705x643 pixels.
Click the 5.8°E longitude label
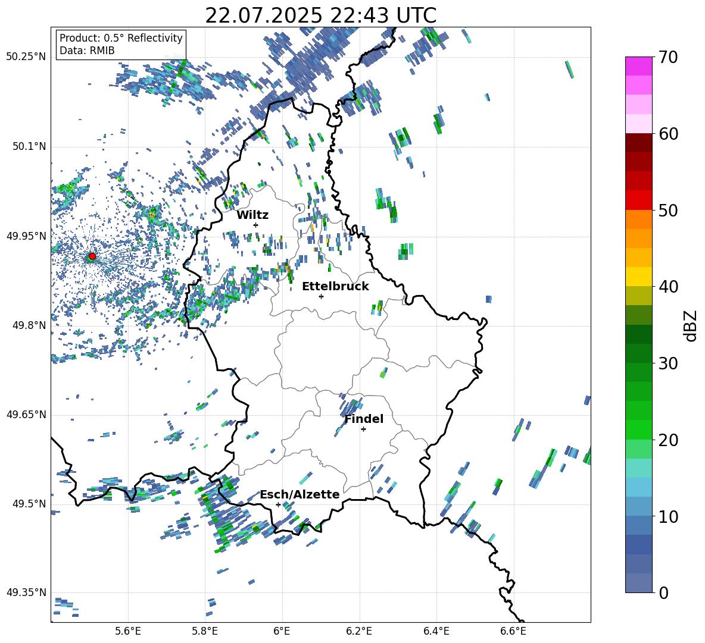click(x=205, y=631)
